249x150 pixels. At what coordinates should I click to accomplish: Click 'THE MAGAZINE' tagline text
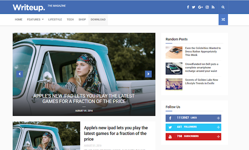(x=56, y=6)
